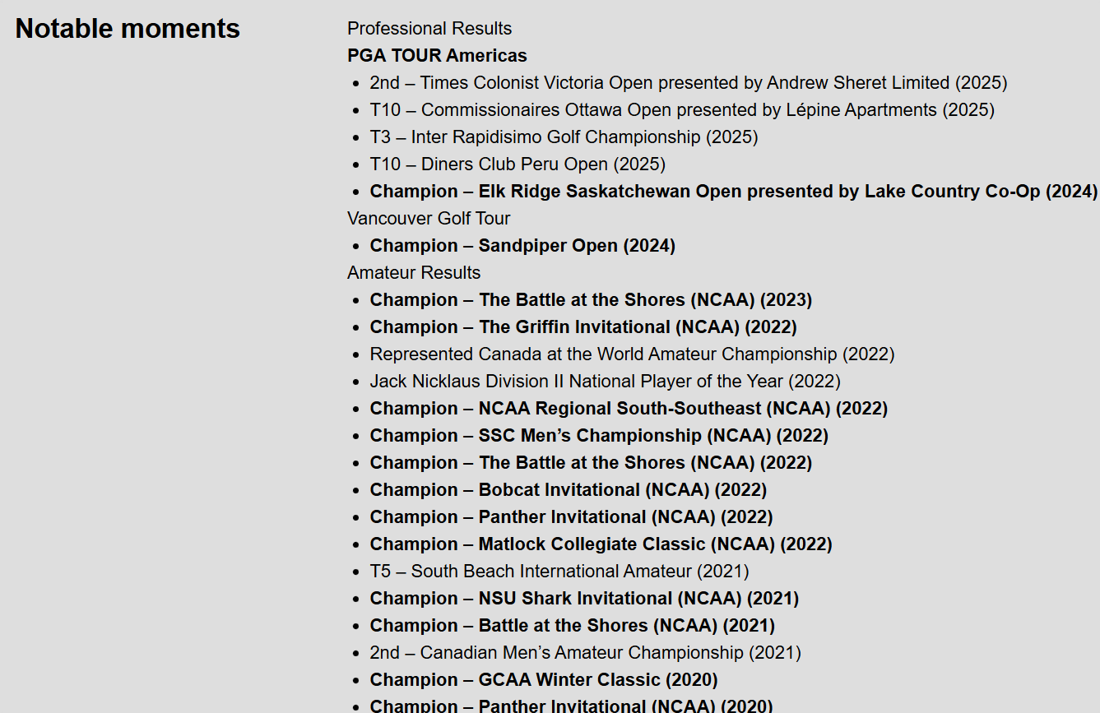
Task: Click Inter Rapidisimo Golf Championship entry
Action: tap(564, 137)
